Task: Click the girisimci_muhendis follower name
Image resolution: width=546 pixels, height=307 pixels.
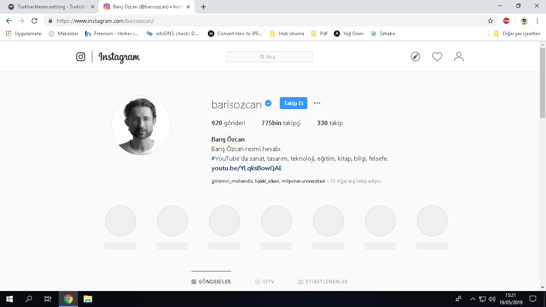Action: (x=232, y=181)
